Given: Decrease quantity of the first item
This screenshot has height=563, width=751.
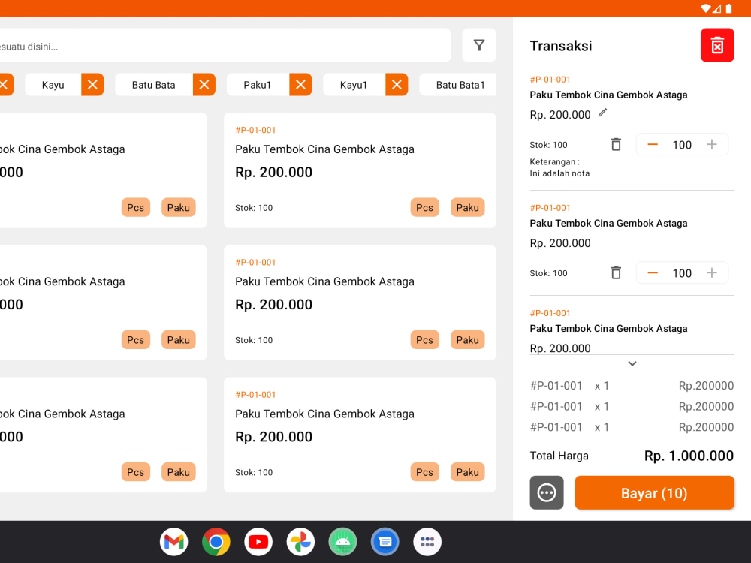Looking at the screenshot, I should pyautogui.click(x=653, y=144).
